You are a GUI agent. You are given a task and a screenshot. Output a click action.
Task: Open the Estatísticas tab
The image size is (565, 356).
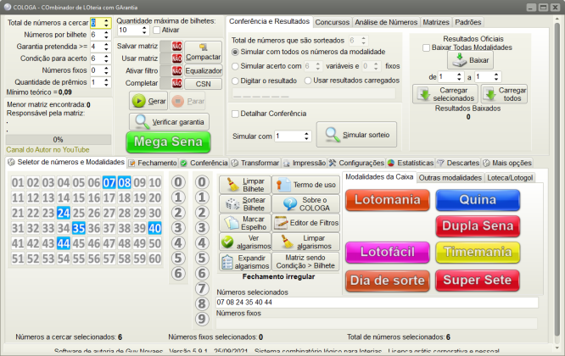(x=411, y=163)
